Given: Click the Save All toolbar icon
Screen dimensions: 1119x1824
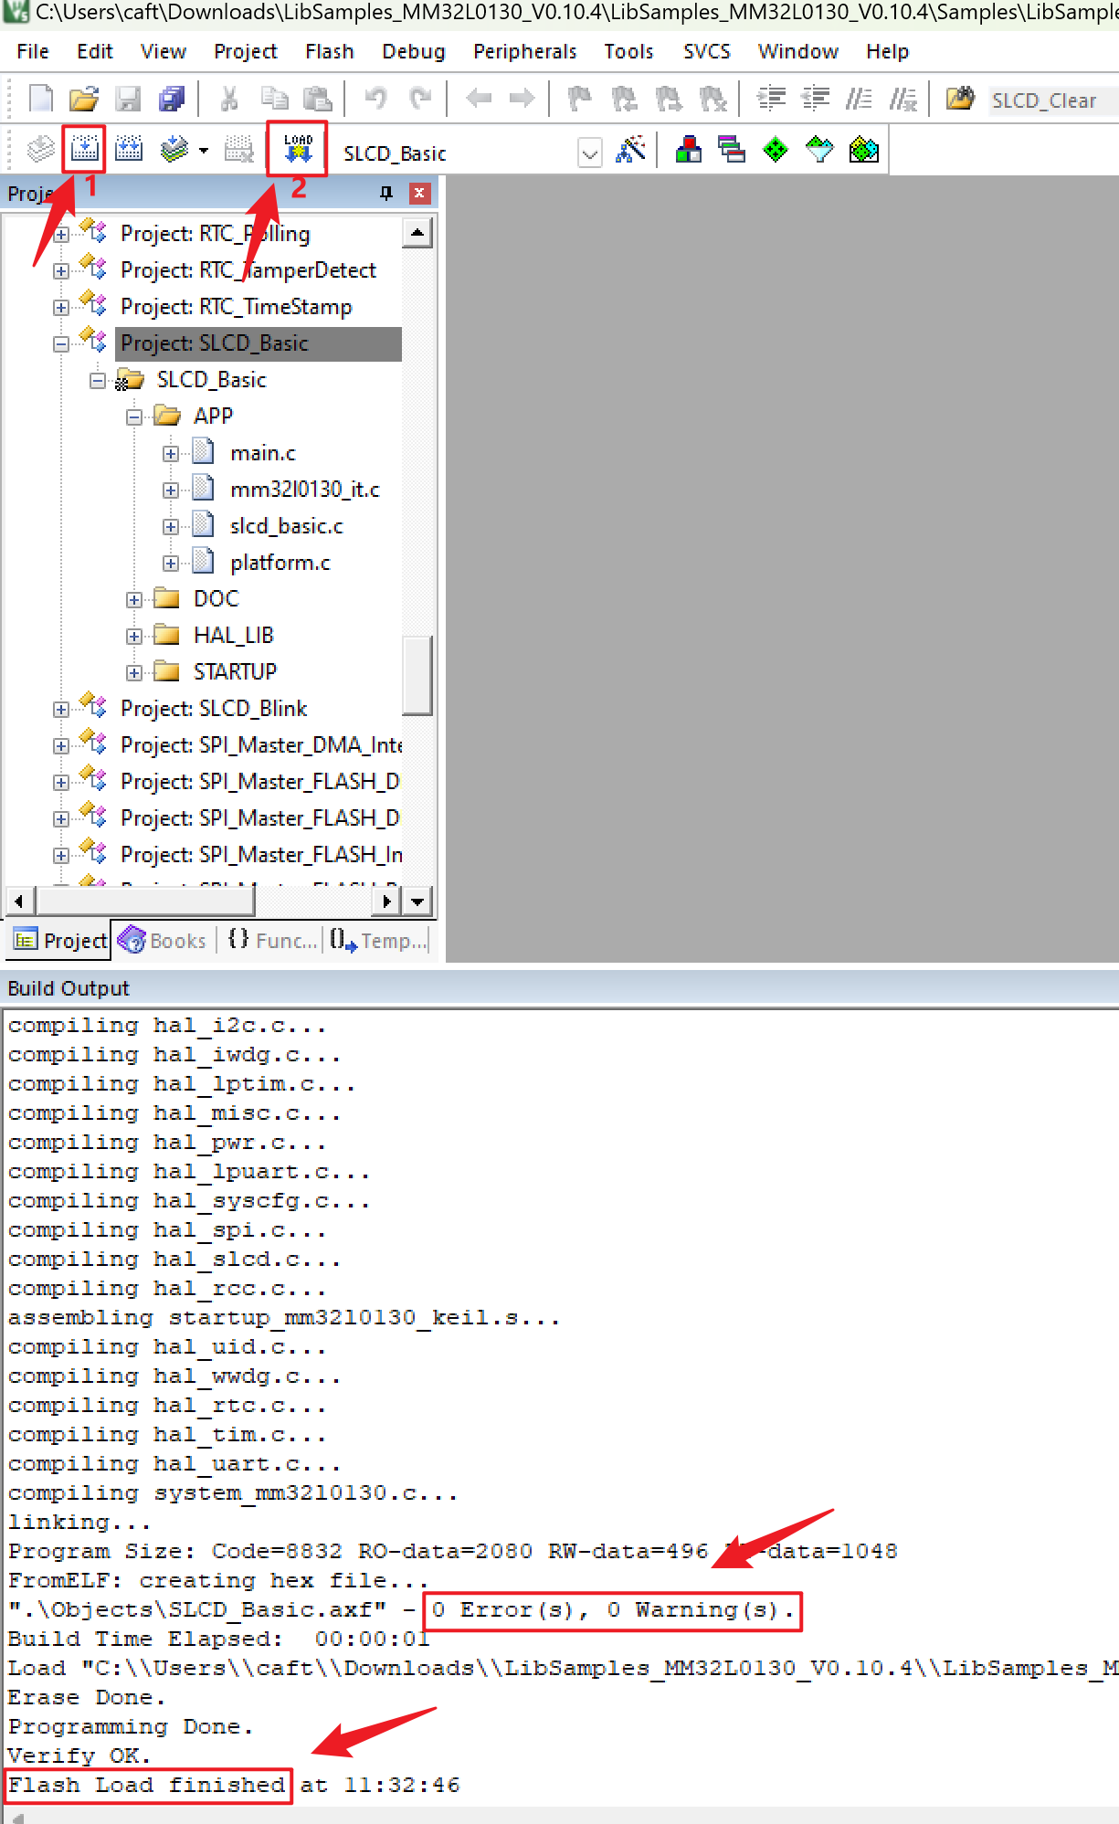Looking at the screenshot, I should (172, 99).
